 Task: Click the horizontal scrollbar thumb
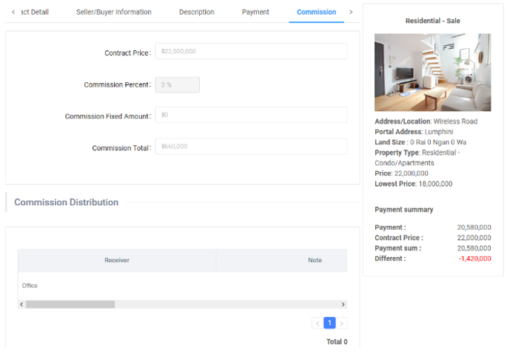70,304
